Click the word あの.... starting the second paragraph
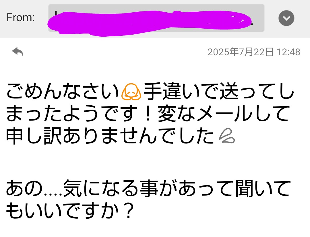 pos(34,189)
